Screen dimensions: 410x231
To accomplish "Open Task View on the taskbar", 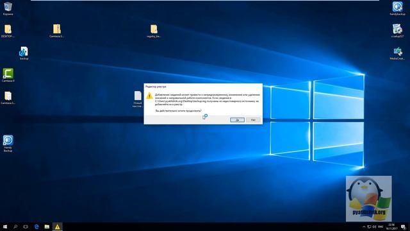I will click(26, 227).
